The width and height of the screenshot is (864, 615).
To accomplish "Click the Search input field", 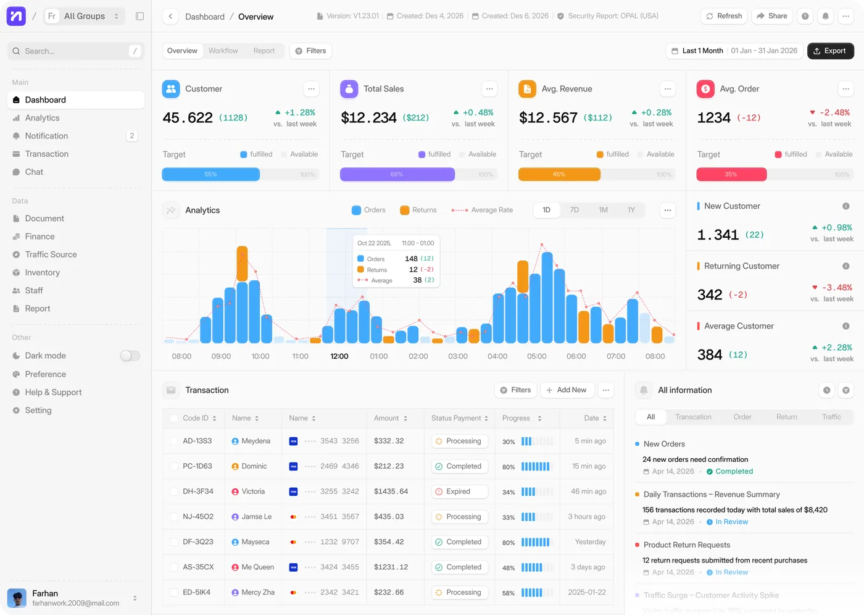I will (76, 51).
